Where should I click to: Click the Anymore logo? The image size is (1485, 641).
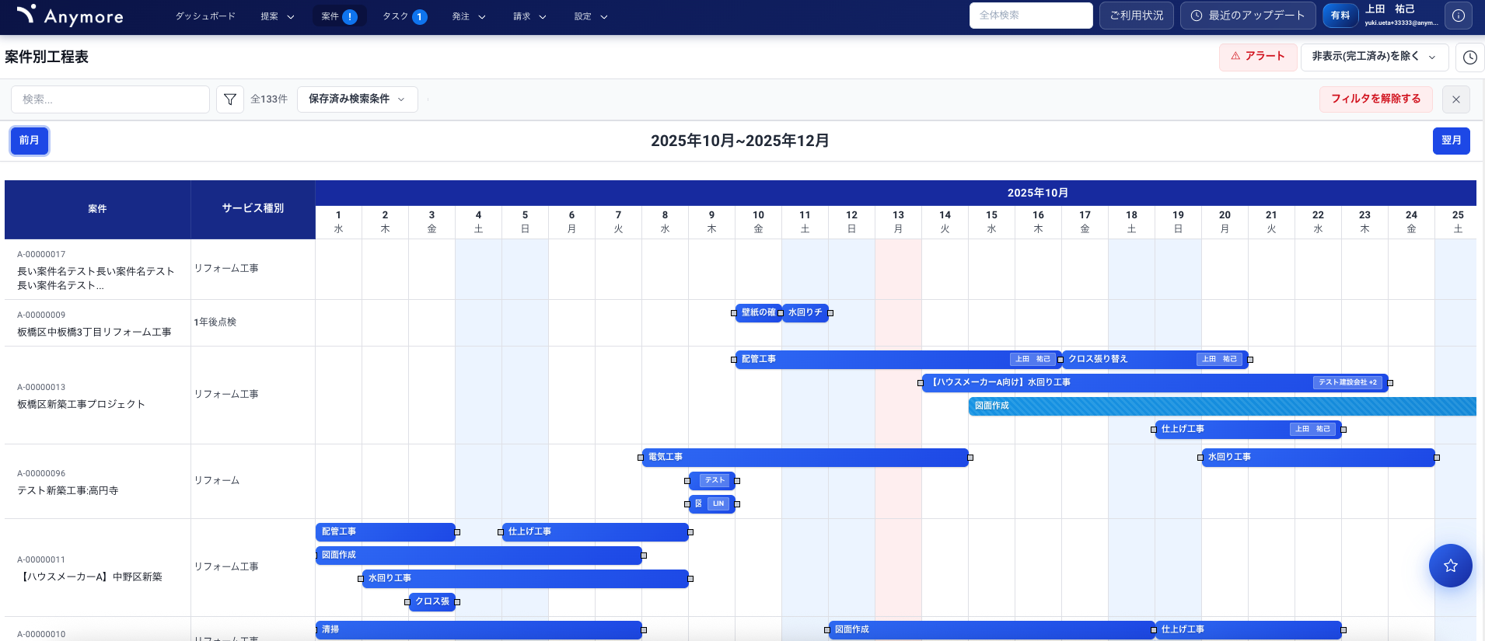pos(70,16)
